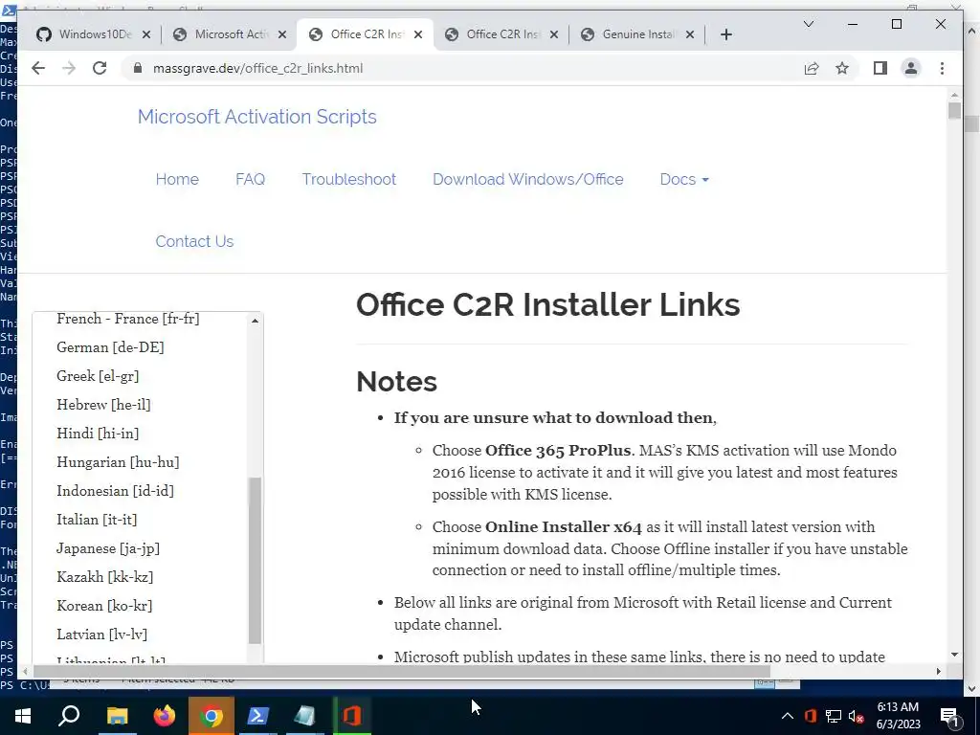Select Korean [ko-kr] language
The height and width of the screenshot is (735, 980).
point(104,606)
